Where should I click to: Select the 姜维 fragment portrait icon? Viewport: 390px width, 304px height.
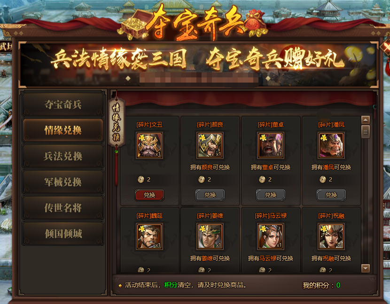point(210,236)
